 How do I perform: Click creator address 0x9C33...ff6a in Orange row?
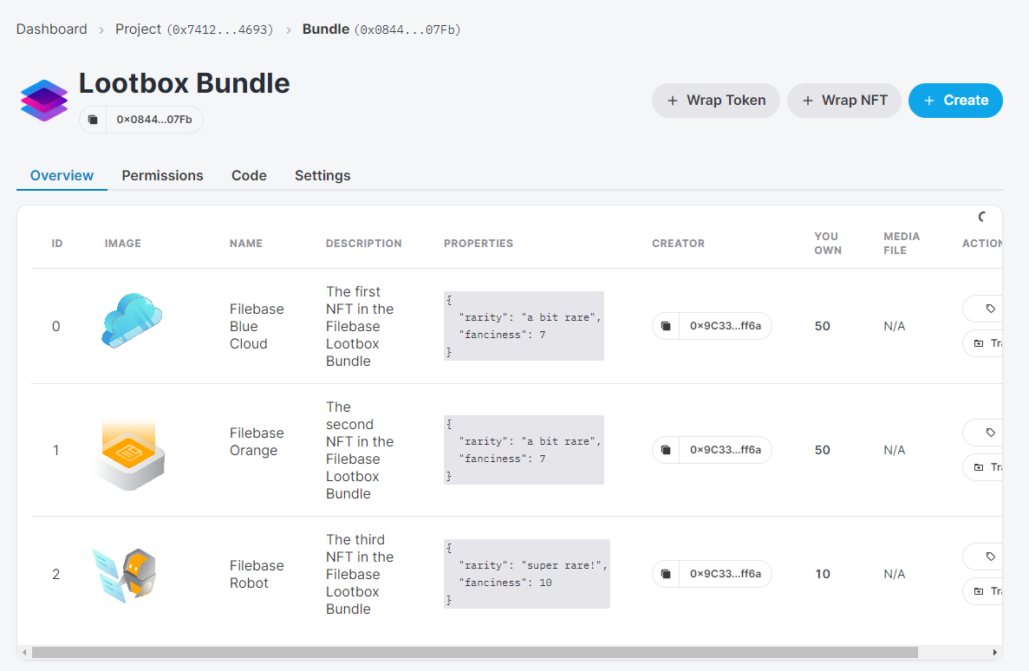[x=726, y=450]
